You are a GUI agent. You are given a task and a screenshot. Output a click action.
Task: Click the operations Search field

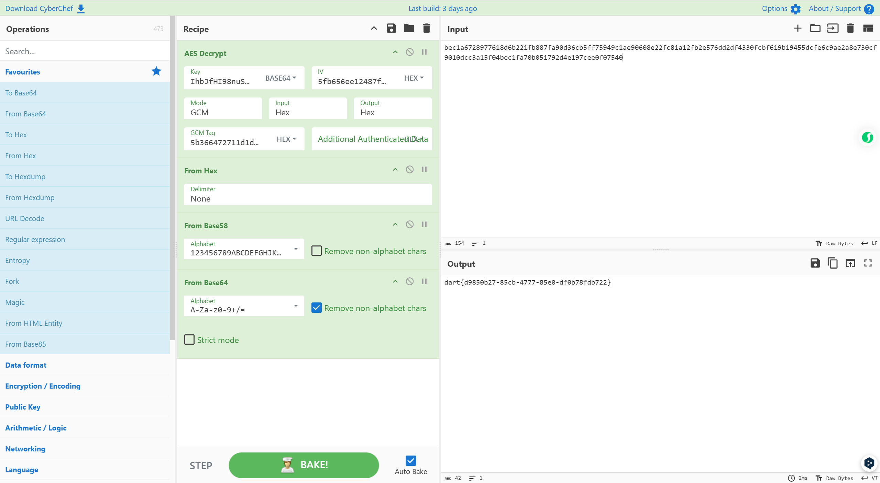(85, 51)
